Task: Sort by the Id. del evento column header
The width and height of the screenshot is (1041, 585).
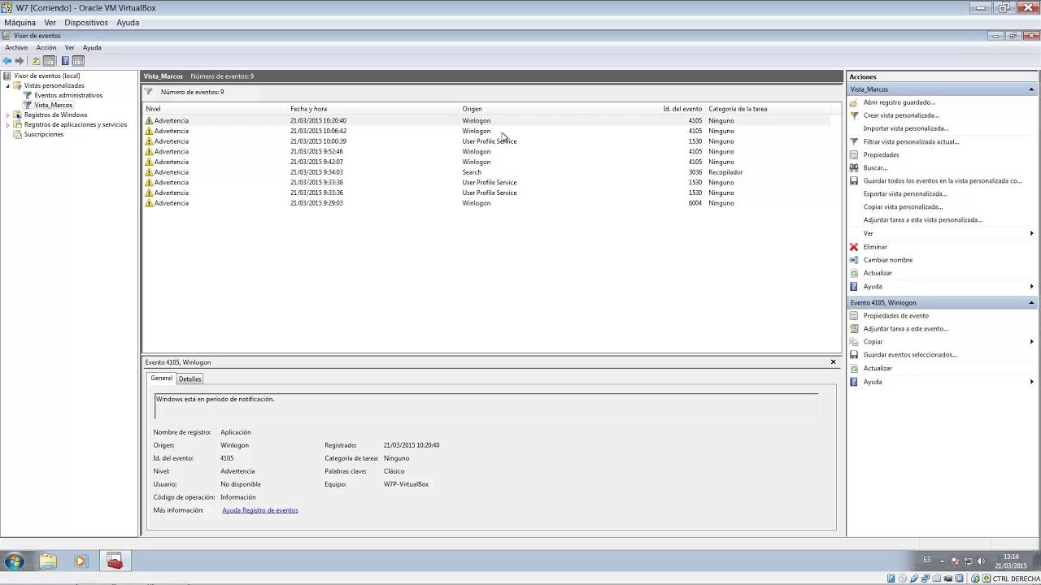Action: tap(682, 109)
